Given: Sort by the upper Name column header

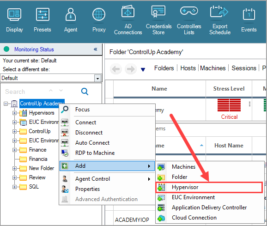Looking at the screenshot, I should tap(159, 89).
